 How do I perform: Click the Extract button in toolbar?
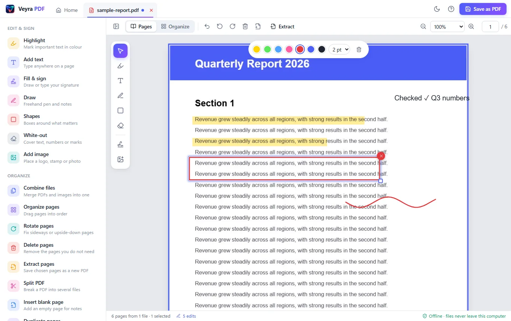(x=282, y=27)
